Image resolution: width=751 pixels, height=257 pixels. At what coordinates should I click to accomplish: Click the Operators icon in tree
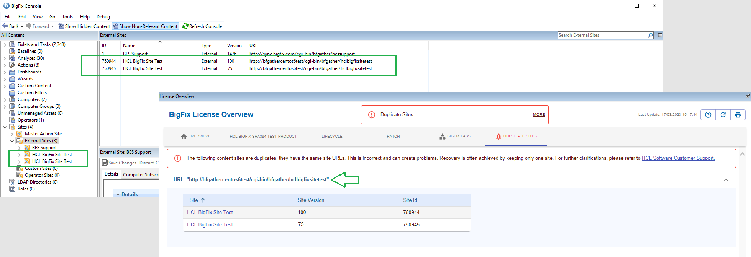[12, 120]
